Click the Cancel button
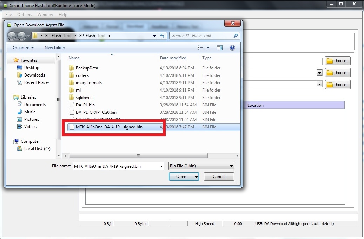Image resolution: width=364 pixels, height=239 pixels. tap(219, 177)
